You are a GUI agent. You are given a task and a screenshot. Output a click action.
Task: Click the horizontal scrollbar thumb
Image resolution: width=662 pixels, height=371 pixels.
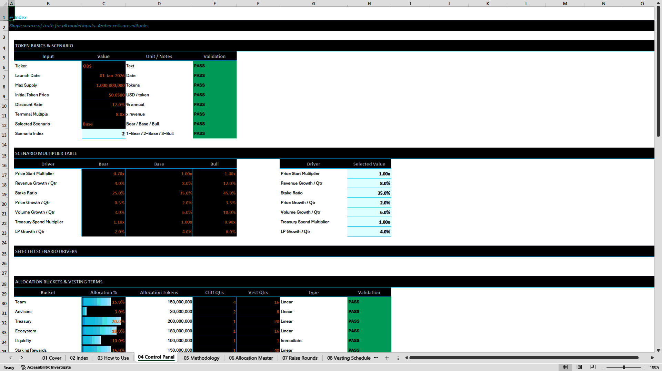(524, 358)
